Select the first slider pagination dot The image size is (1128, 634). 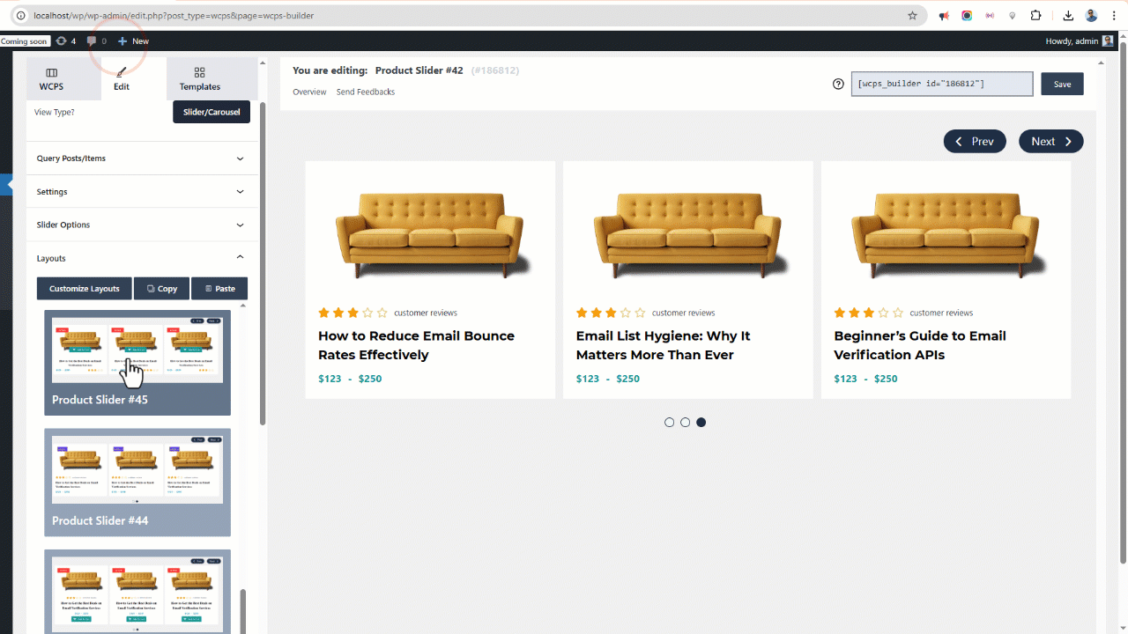pyautogui.click(x=670, y=423)
